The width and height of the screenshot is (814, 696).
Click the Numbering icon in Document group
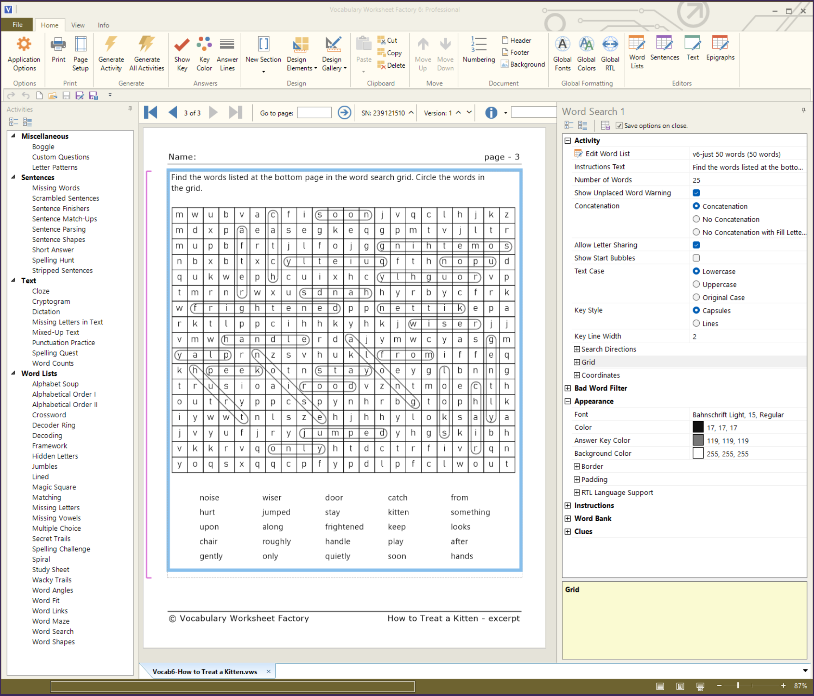click(x=479, y=45)
